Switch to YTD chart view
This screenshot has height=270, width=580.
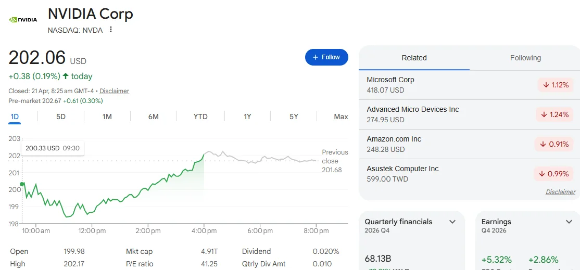200,117
